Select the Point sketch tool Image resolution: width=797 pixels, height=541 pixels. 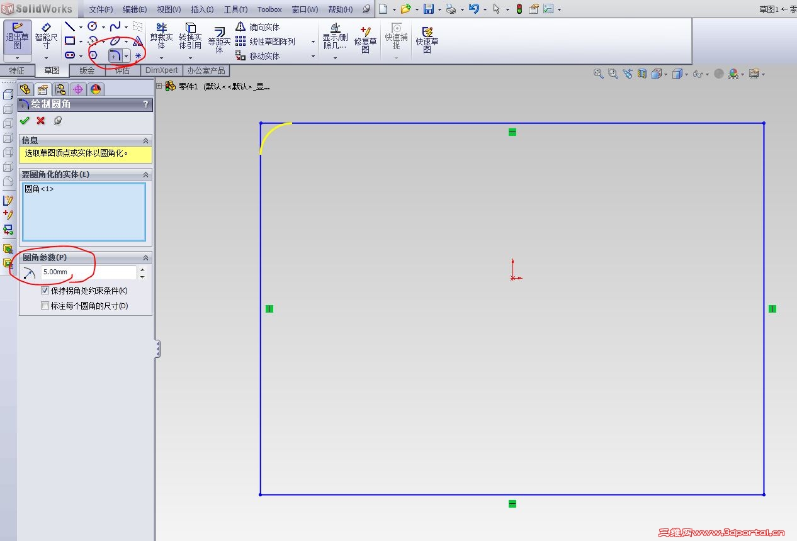click(138, 55)
